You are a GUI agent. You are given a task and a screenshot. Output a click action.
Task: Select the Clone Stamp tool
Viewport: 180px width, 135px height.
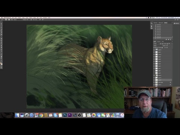[1, 38]
